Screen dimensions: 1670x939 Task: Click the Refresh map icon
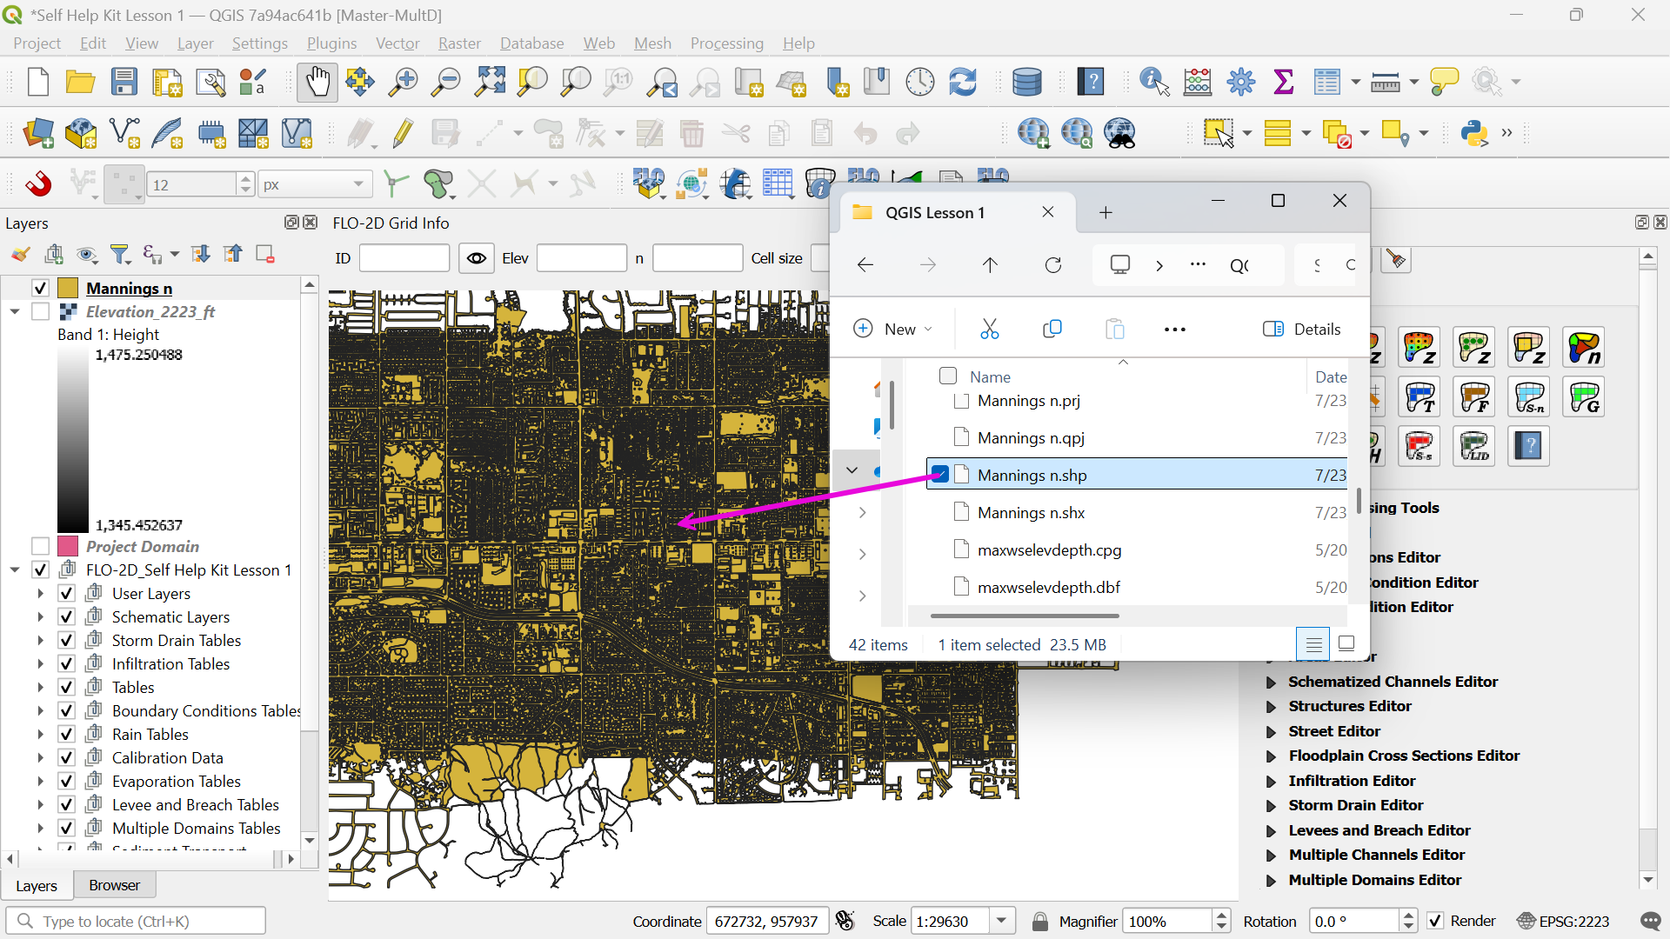pyautogui.click(x=963, y=82)
